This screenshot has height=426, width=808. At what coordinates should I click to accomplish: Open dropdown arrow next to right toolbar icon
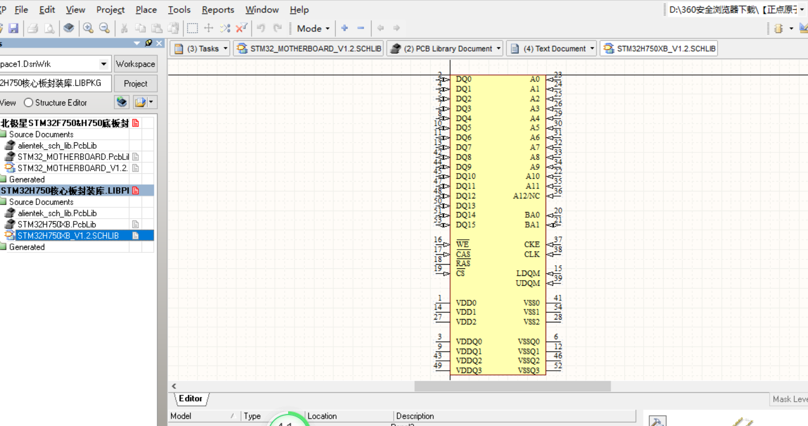[791, 29]
